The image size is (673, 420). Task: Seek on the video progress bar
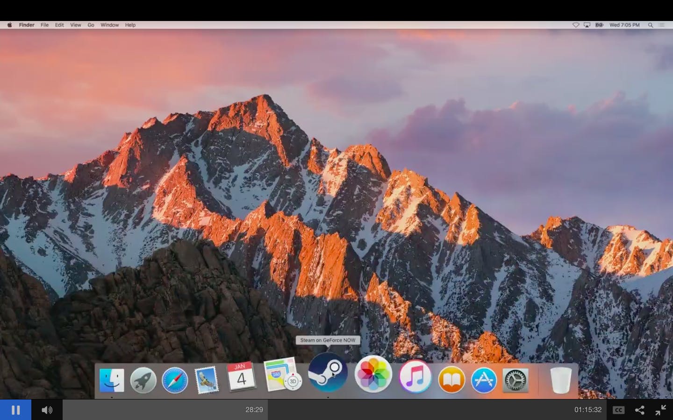pos(334,410)
